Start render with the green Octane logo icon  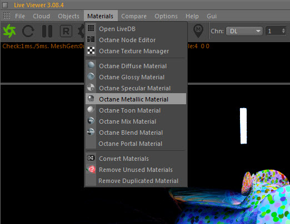pyautogui.click(x=9, y=31)
